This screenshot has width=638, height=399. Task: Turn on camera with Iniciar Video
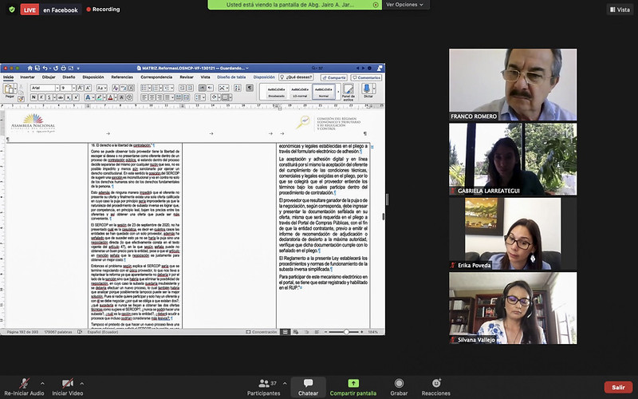(x=68, y=387)
